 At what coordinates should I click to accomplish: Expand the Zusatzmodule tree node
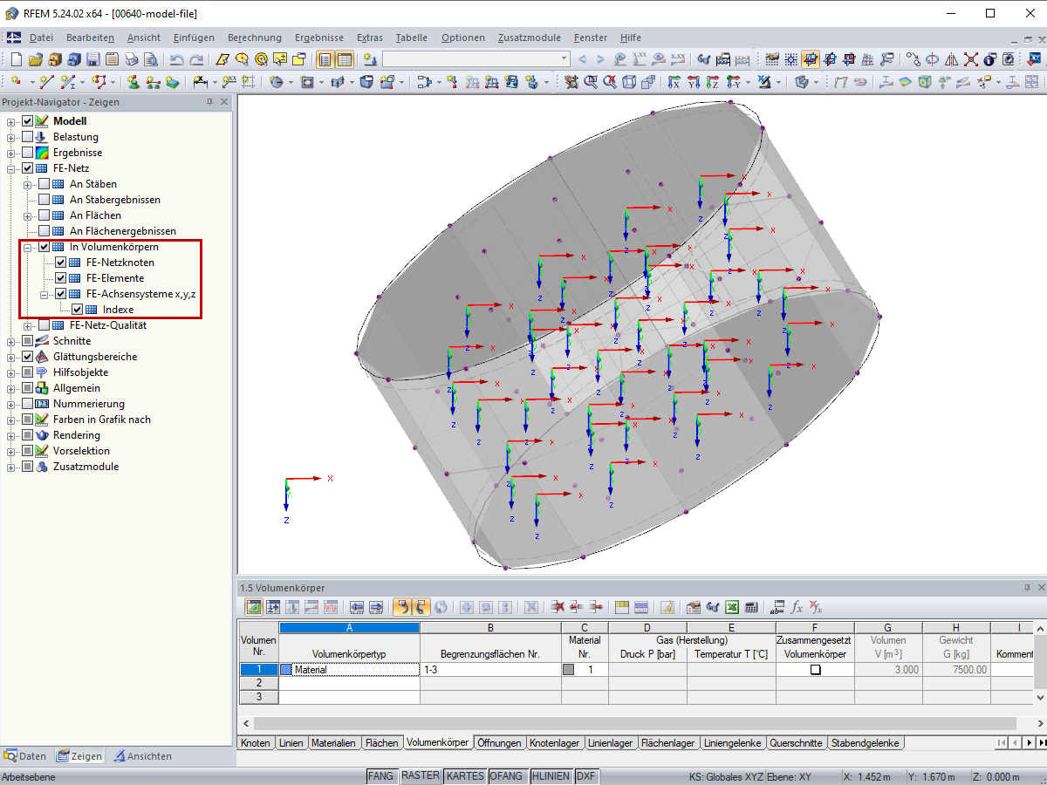11,467
